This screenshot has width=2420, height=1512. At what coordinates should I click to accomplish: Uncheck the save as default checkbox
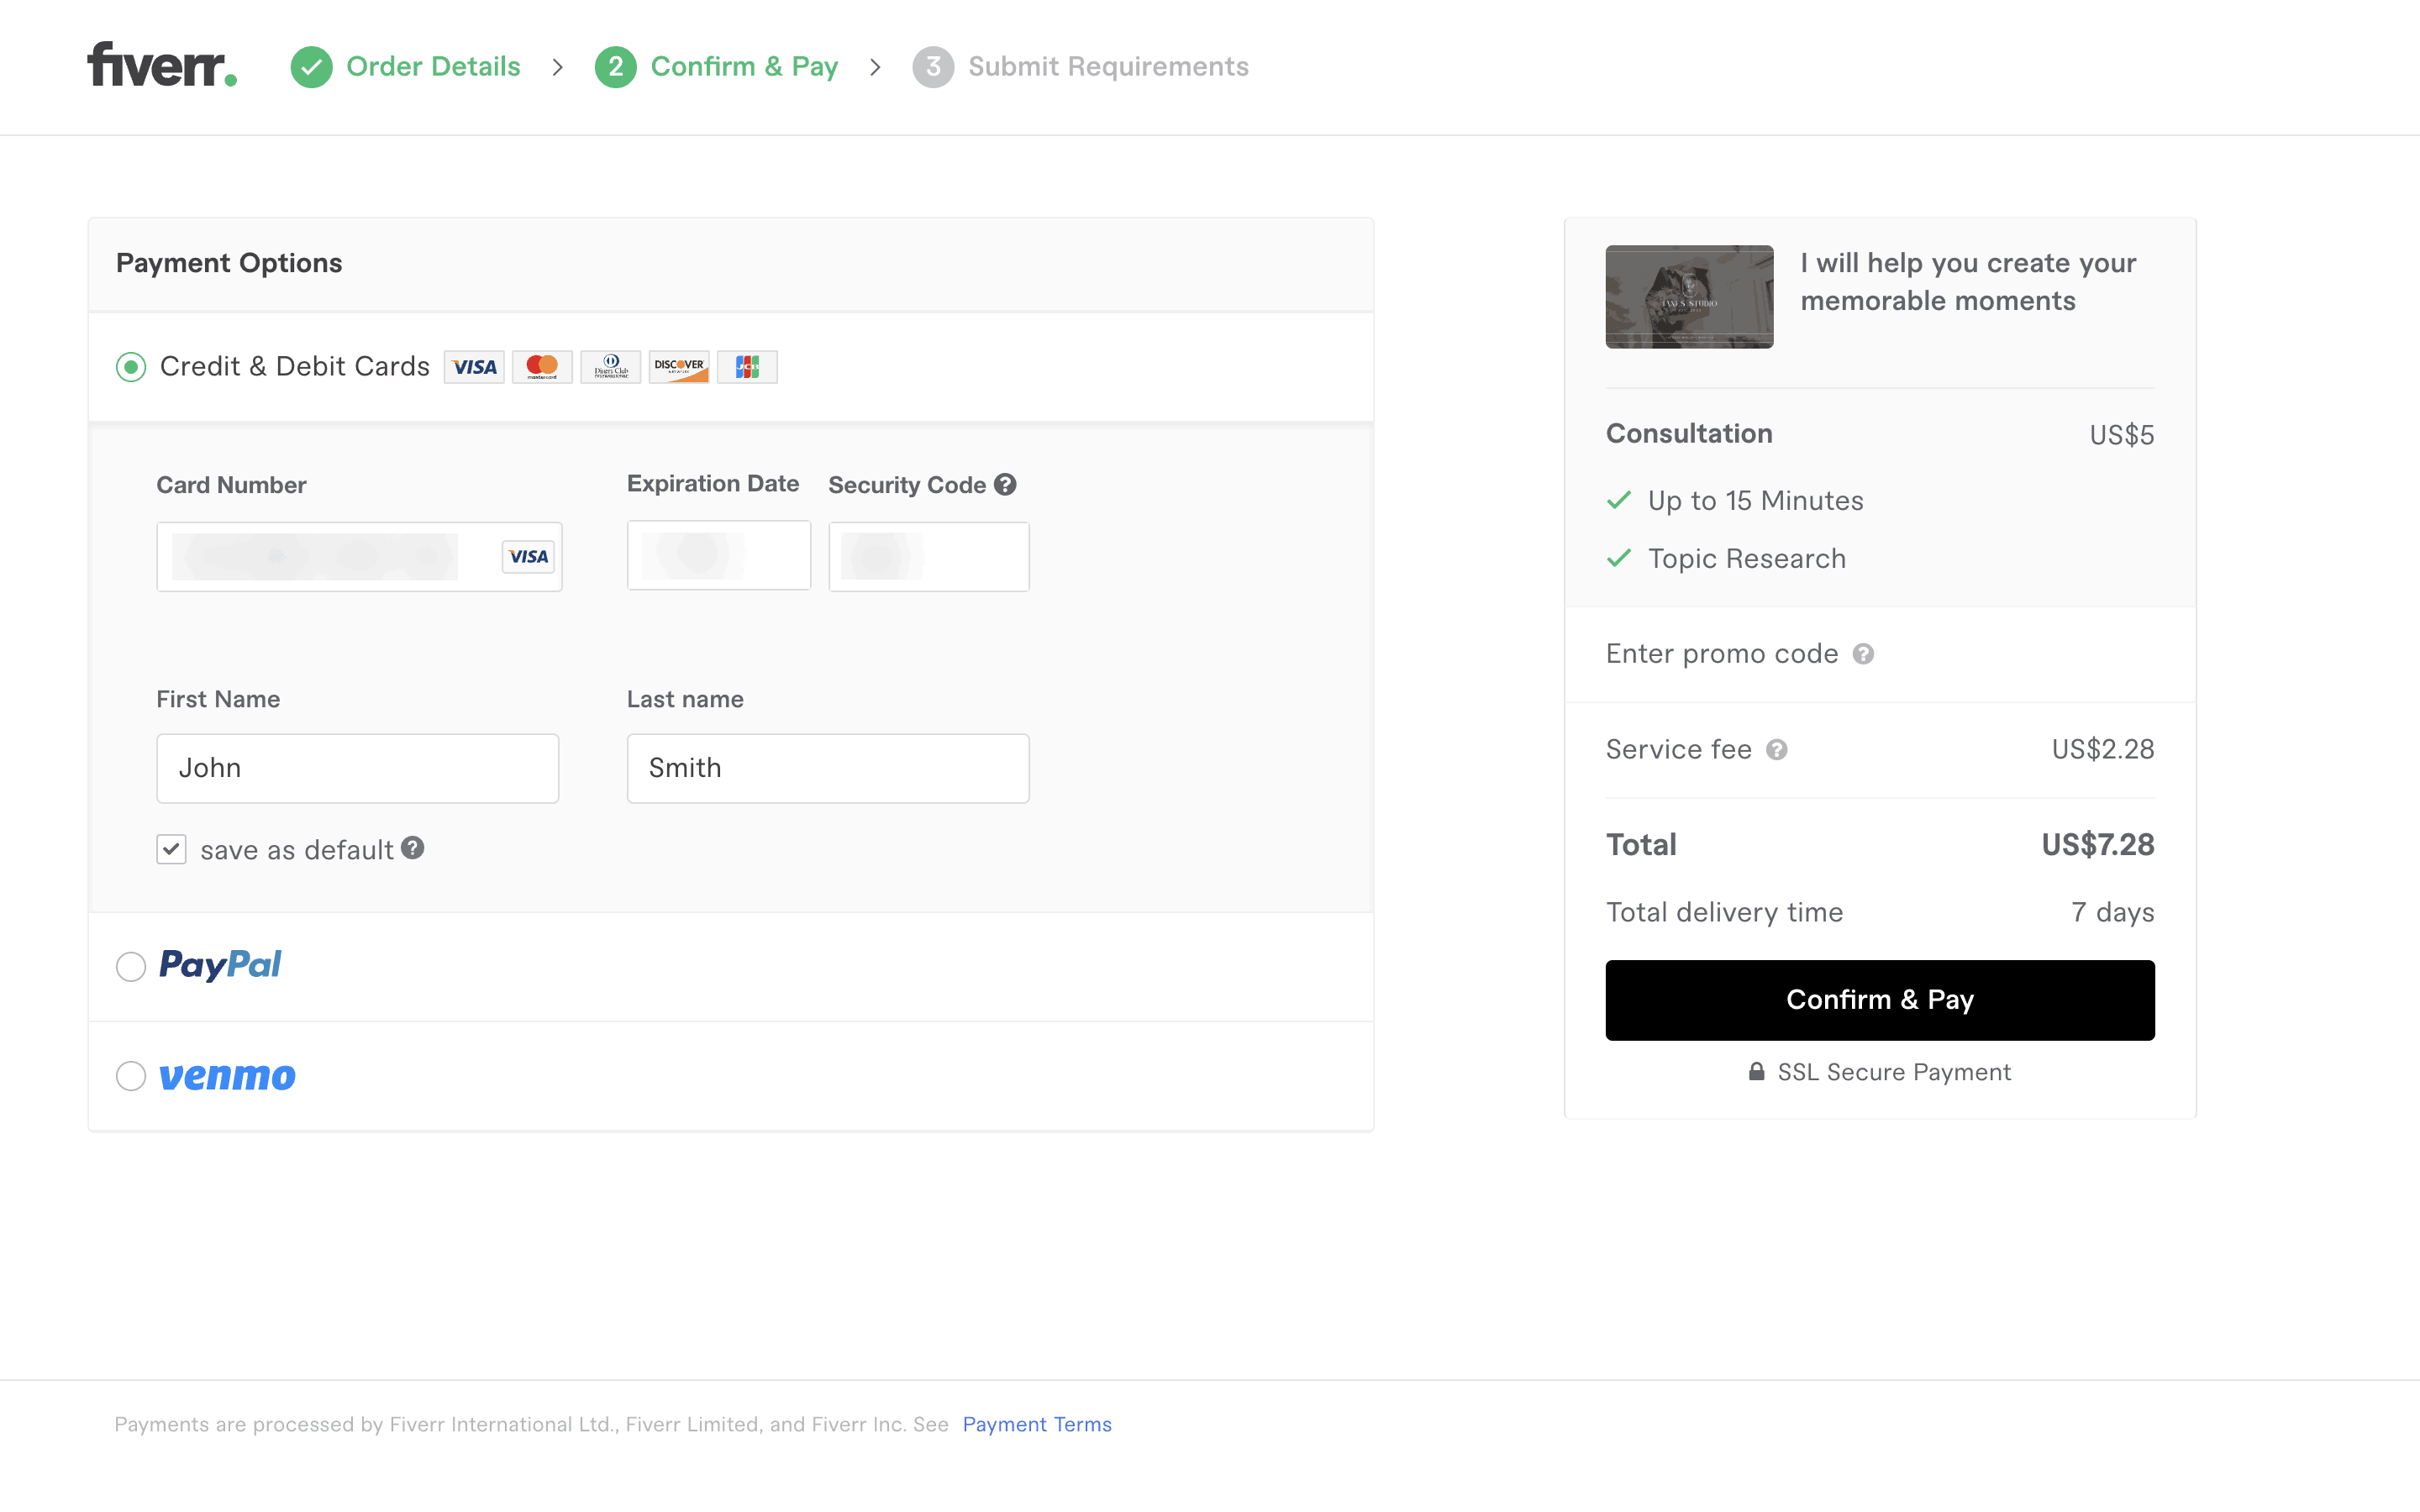point(171,849)
